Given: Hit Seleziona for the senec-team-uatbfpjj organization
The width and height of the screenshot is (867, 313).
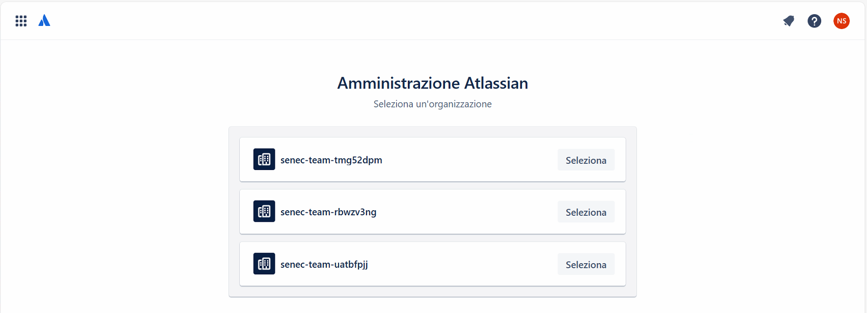Looking at the screenshot, I should (x=586, y=264).
